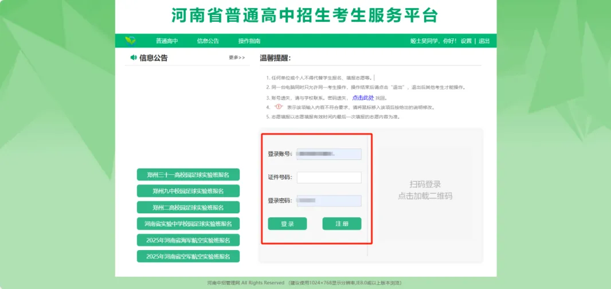Viewport: 611px width, 289px height.
Task: Click 退出 to log out
Action: pos(484,41)
